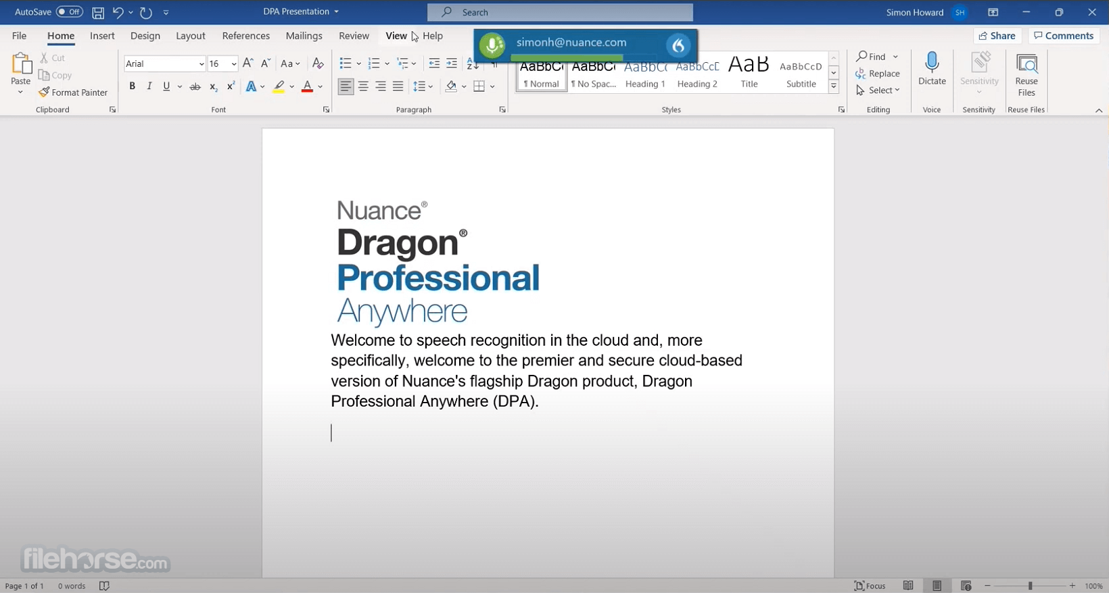Open the Select dropdown in Editing

click(x=878, y=91)
